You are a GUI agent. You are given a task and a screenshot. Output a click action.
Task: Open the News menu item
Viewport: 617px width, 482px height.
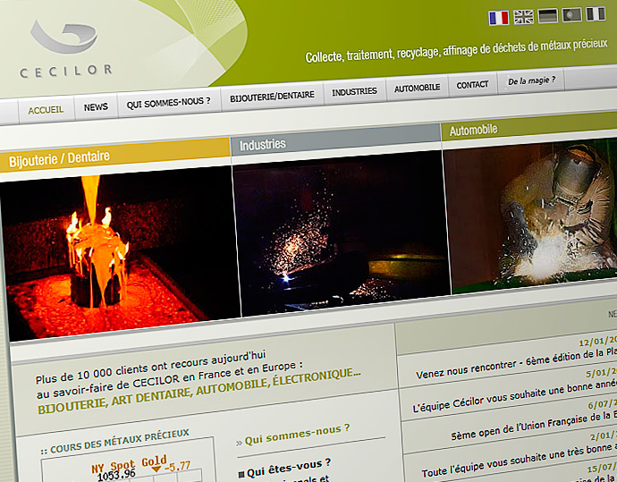[96, 106]
